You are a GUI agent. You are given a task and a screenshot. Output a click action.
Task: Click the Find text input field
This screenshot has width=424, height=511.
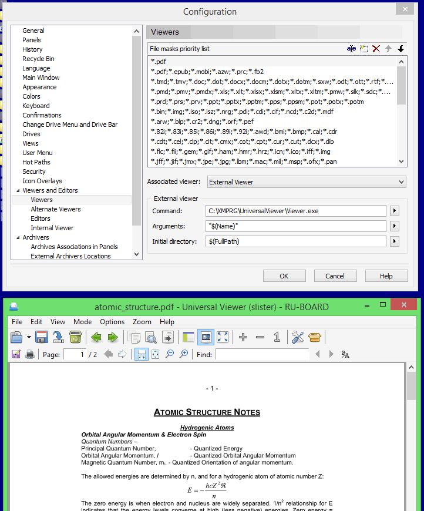tap(263, 354)
